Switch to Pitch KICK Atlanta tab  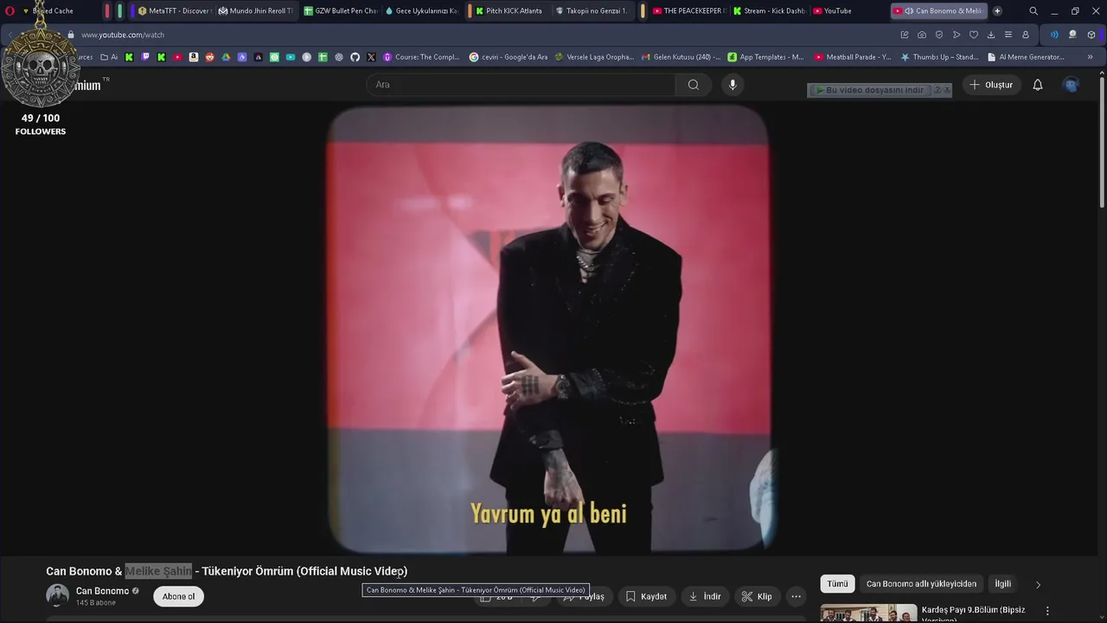pos(510,11)
